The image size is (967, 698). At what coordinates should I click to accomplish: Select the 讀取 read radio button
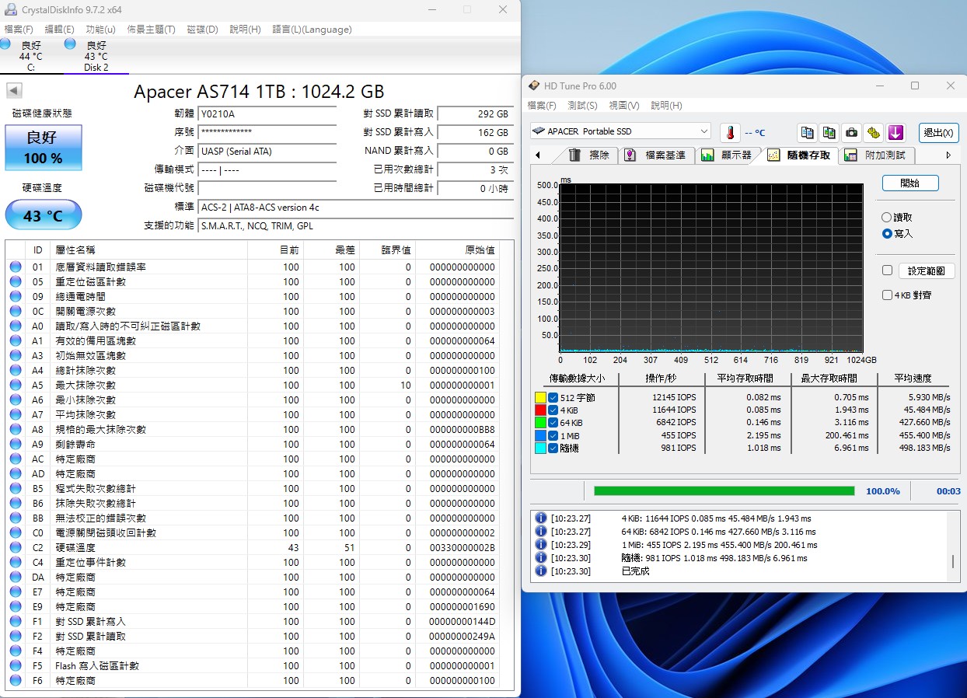(886, 218)
